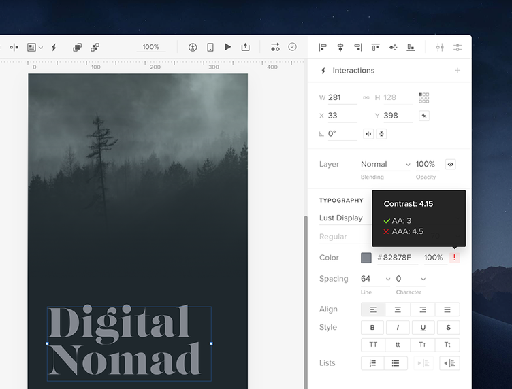Image resolution: width=512 pixels, height=389 pixels.
Task: Click the color opacity 100% field
Action: point(435,258)
